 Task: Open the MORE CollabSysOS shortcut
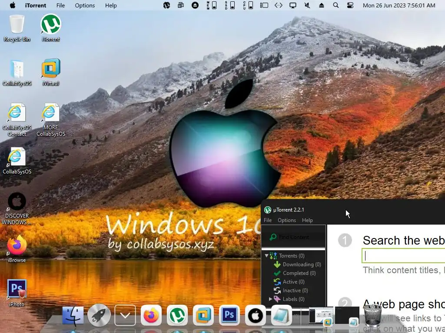point(51,120)
